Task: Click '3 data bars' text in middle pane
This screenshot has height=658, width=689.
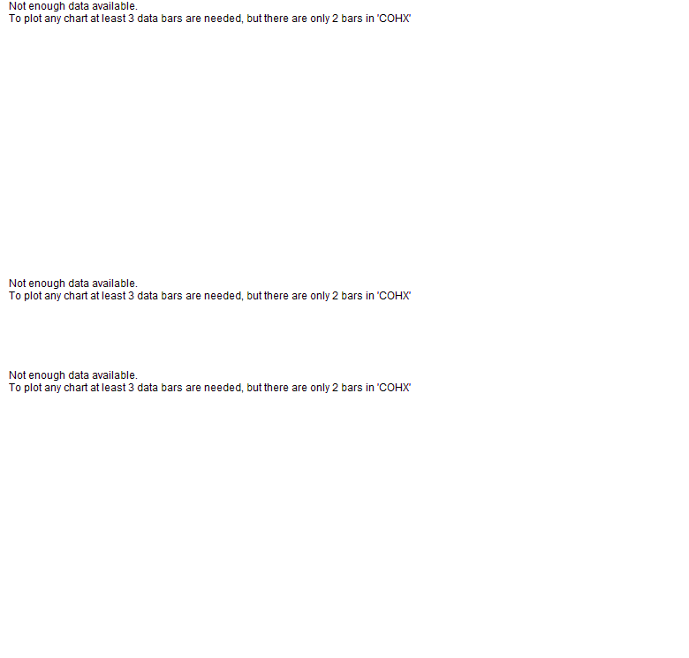Action: click(x=155, y=296)
